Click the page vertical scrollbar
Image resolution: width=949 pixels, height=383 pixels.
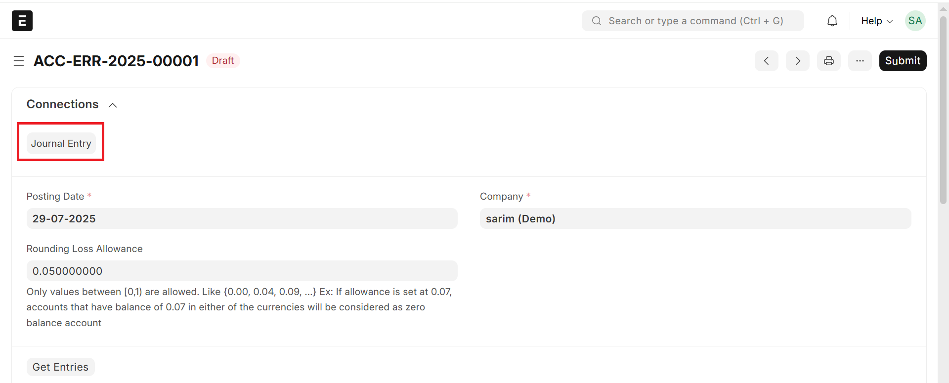pyautogui.click(x=943, y=110)
